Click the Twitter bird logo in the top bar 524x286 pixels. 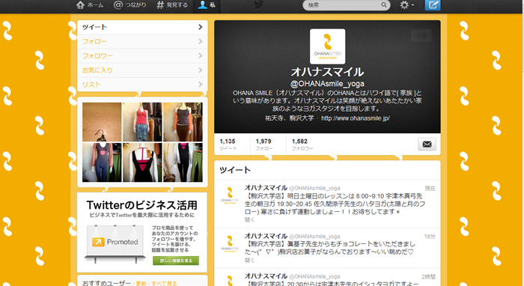[259, 4]
